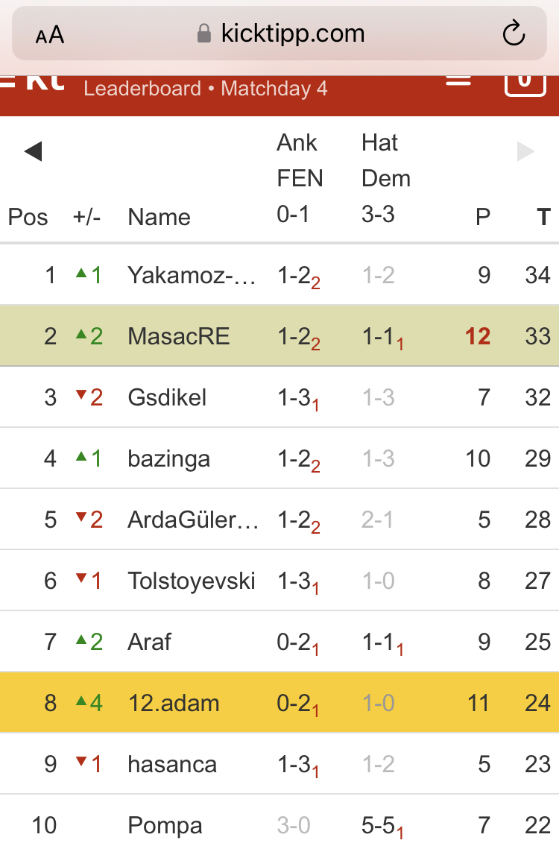Sort by the P points column header
The width and height of the screenshot is (559, 849).
pos(483,218)
